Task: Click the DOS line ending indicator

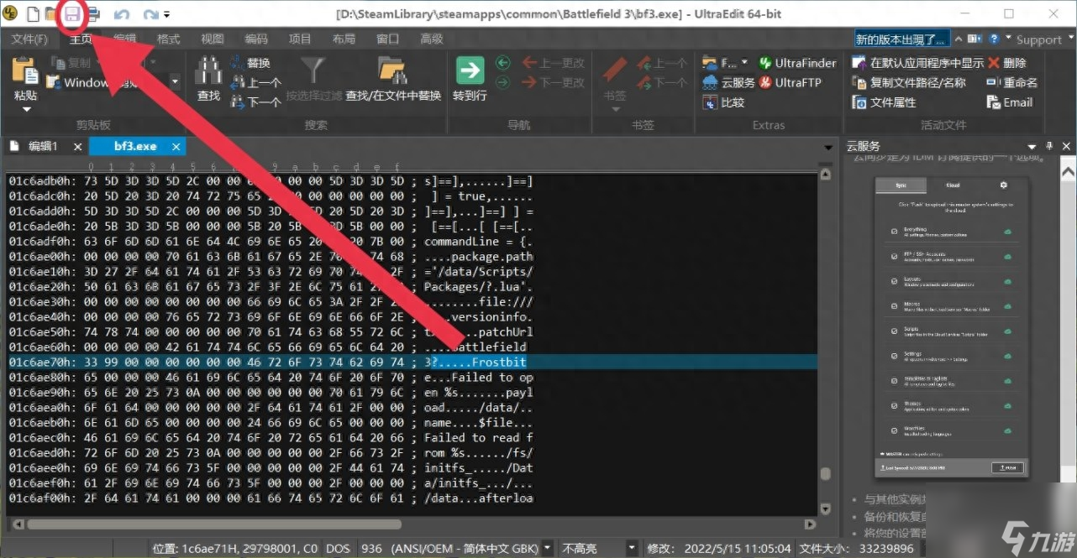Action: click(x=338, y=548)
